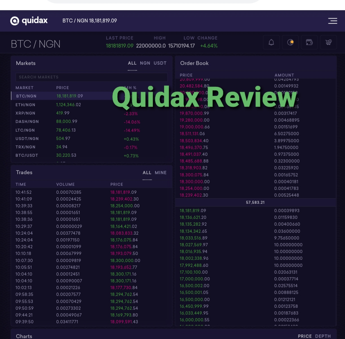This screenshot has height=339, width=345.
Task: Click the Quidax logo
Action: tap(29, 21)
